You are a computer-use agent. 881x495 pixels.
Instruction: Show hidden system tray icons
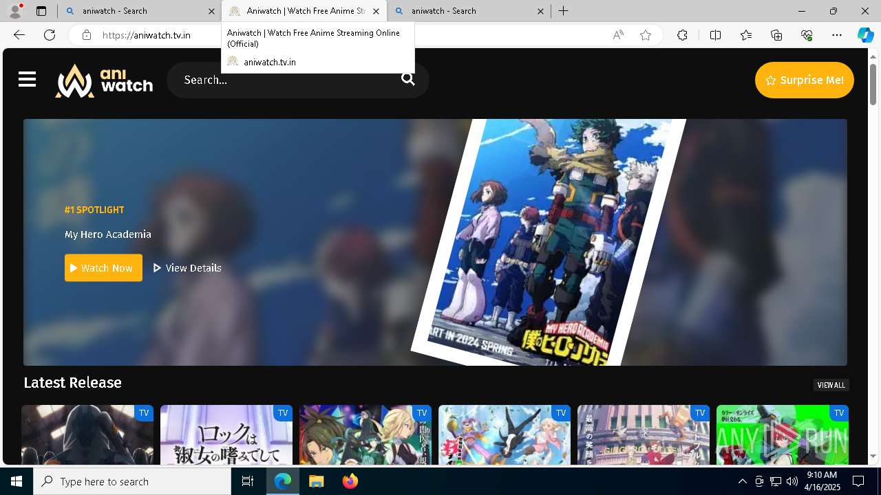coord(742,481)
